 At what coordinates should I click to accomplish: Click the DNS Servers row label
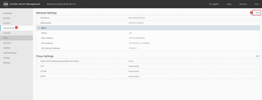tap(46, 23)
